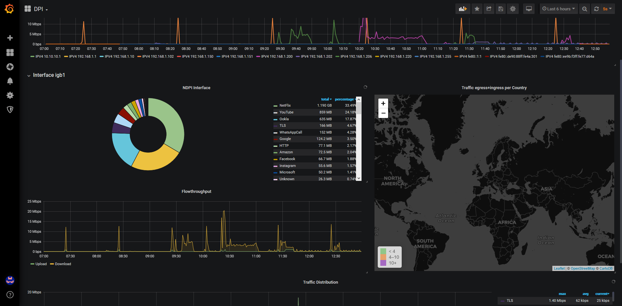The width and height of the screenshot is (622, 306).
Task: Click the Google entry in pie legend
Action: pyautogui.click(x=285, y=139)
